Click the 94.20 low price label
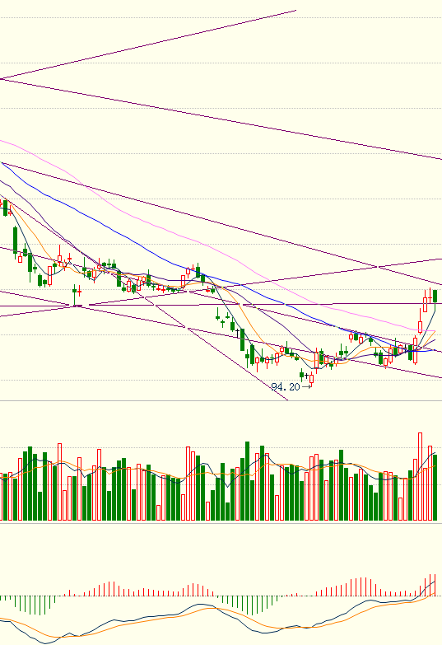 [x=286, y=386]
